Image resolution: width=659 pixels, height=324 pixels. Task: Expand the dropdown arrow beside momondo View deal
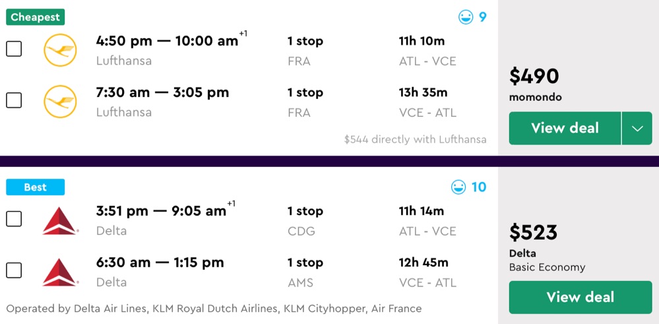(637, 129)
